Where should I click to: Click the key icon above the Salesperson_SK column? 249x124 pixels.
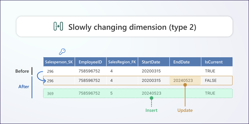pyautogui.click(x=62, y=52)
